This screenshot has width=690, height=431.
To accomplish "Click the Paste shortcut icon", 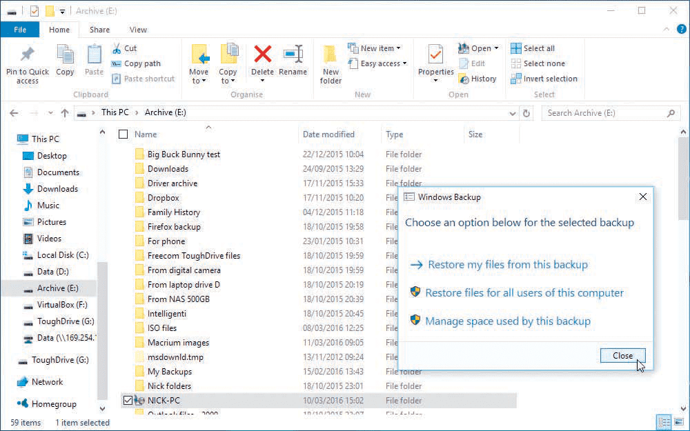I will tap(116, 79).
